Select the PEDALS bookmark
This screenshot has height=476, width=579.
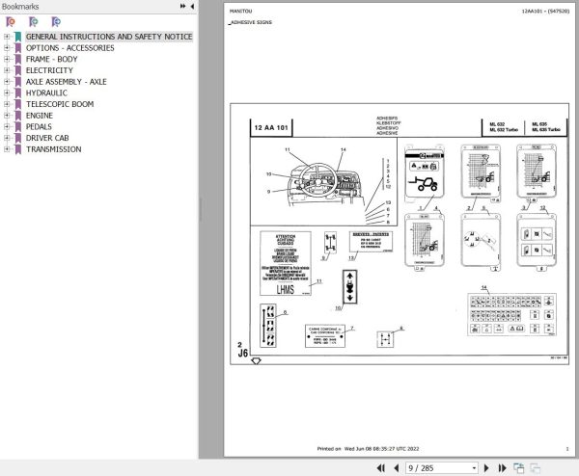click(39, 126)
